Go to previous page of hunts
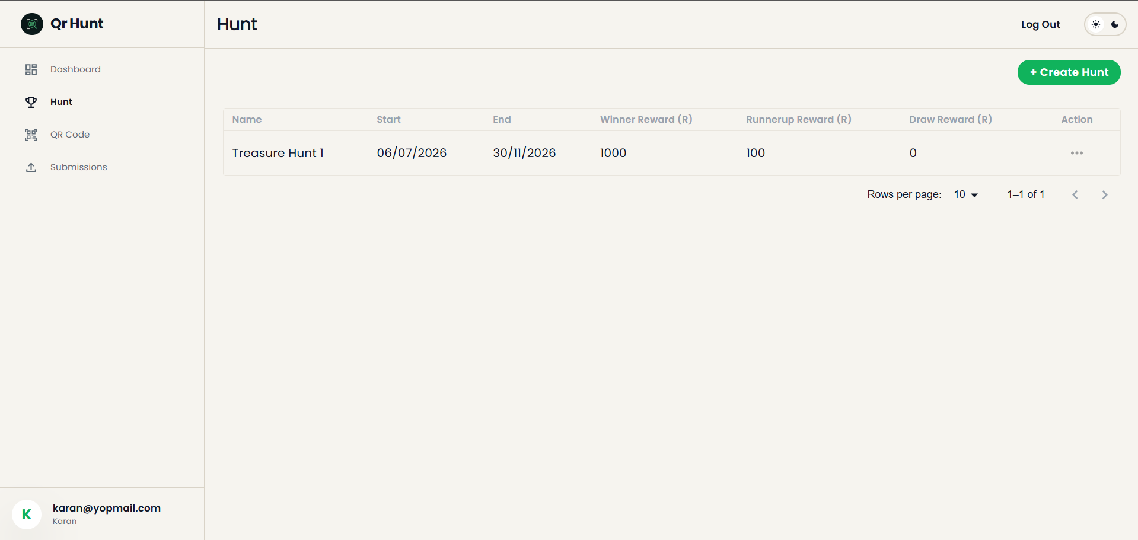1138x540 pixels. (1075, 194)
